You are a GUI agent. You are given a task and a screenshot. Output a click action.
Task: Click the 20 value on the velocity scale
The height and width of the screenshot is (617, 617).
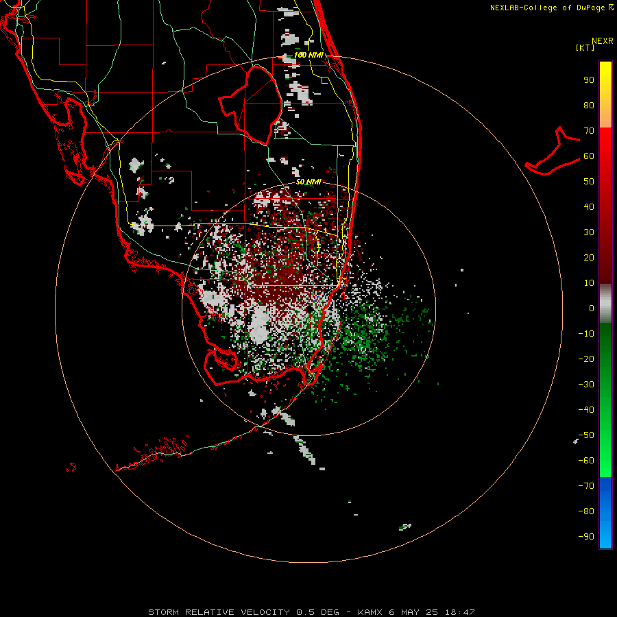(589, 257)
